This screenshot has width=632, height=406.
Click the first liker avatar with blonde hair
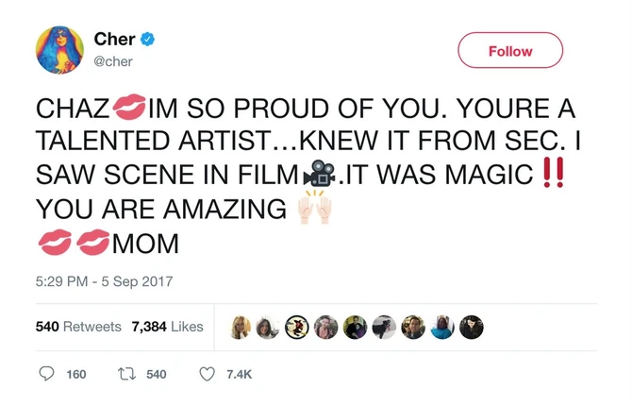[241, 327]
